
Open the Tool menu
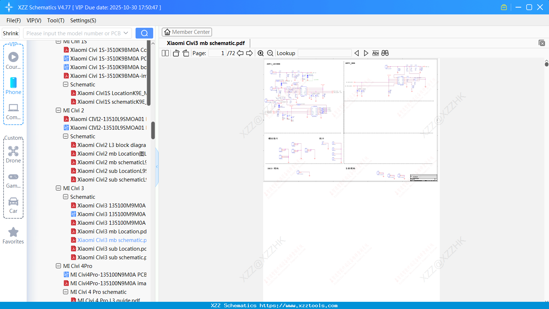click(56, 21)
